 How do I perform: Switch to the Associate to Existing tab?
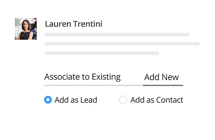coord(82,77)
